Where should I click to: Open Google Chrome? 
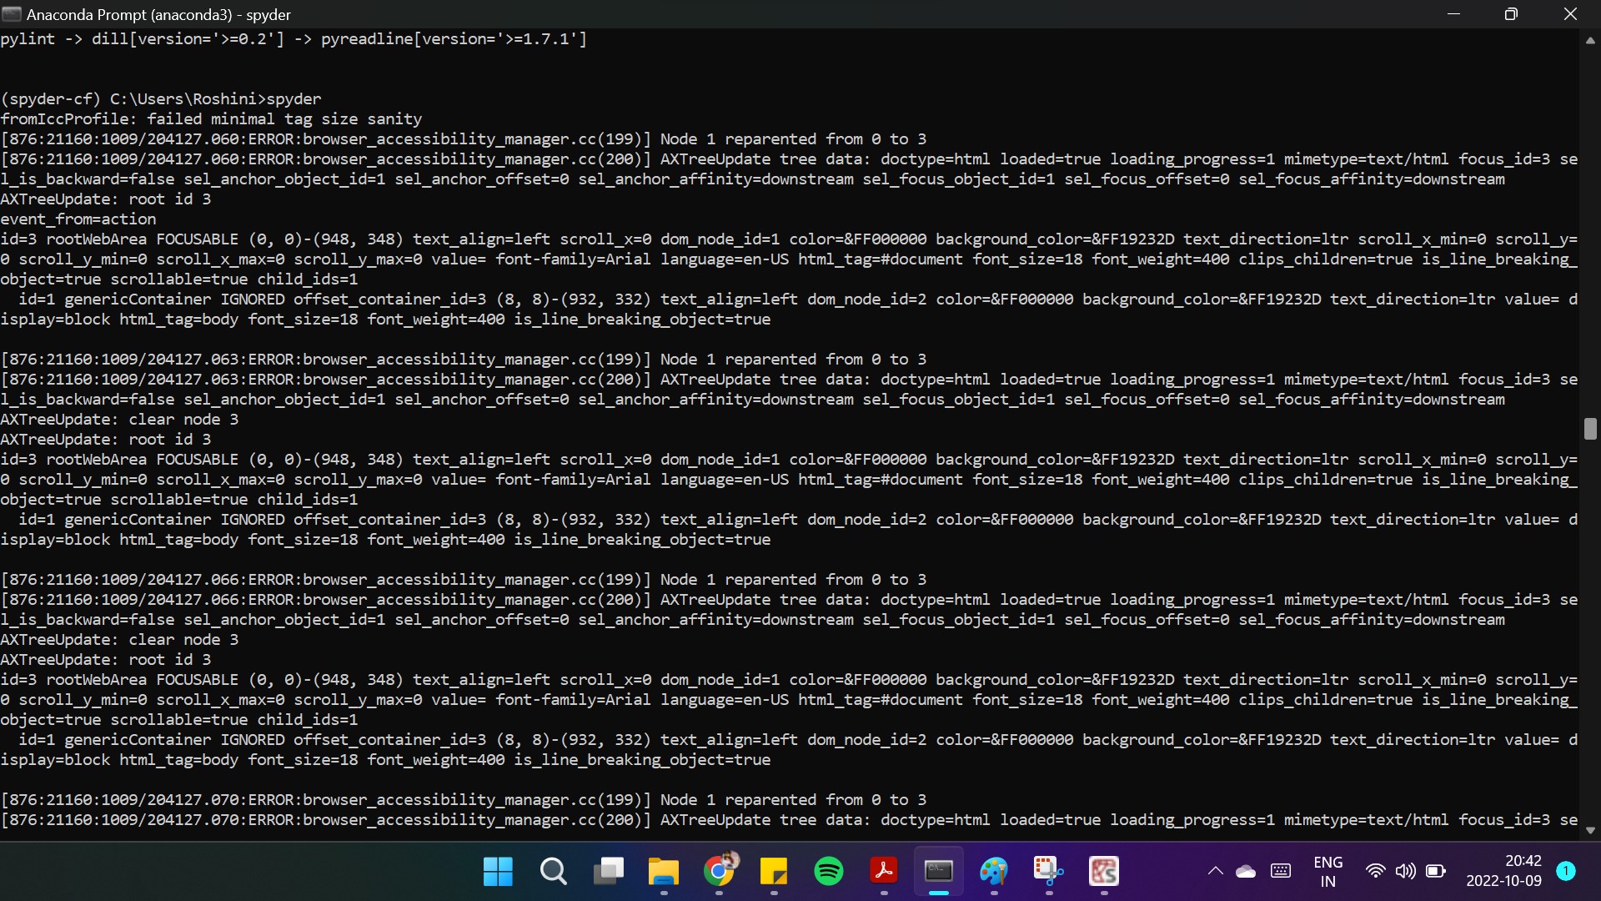[x=719, y=872]
